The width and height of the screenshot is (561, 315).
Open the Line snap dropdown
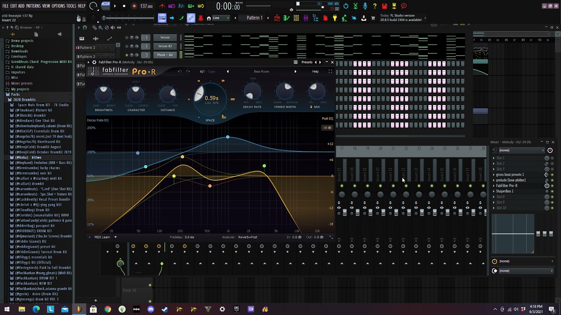point(222,18)
